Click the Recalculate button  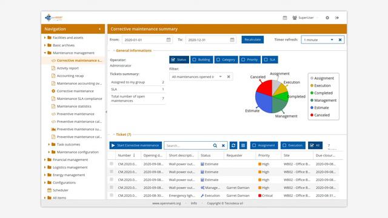(x=252, y=39)
